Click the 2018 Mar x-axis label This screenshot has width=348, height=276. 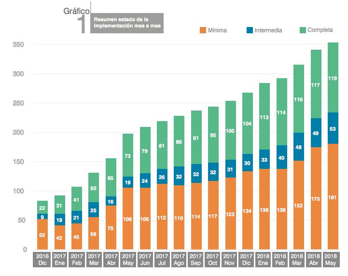[299, 259]
